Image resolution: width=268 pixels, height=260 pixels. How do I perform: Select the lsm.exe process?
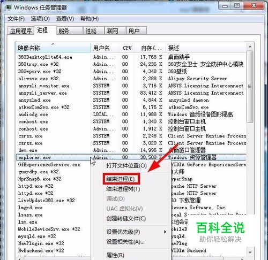point(28,222)
